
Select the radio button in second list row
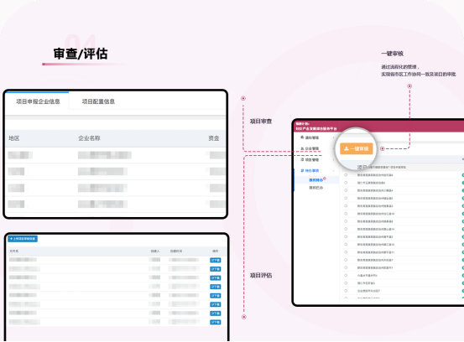[346, 183]
